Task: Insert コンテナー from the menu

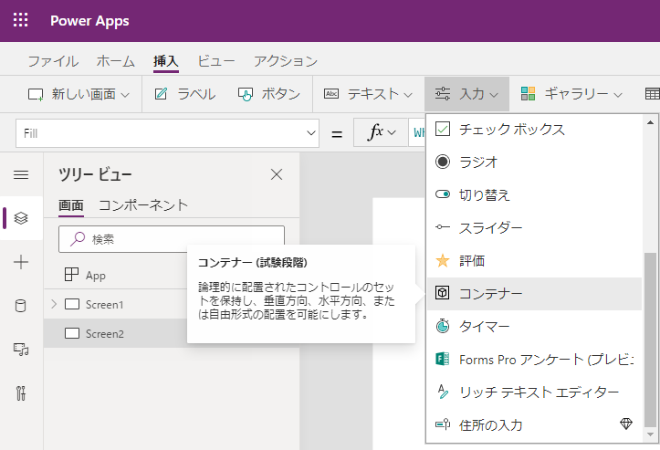Action: tap(534, 293)
